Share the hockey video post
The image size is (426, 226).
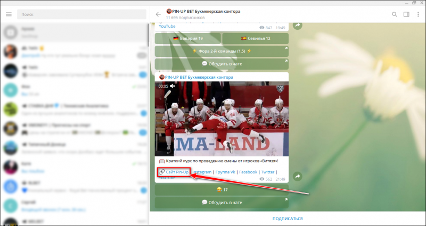[x=298, y=177]
